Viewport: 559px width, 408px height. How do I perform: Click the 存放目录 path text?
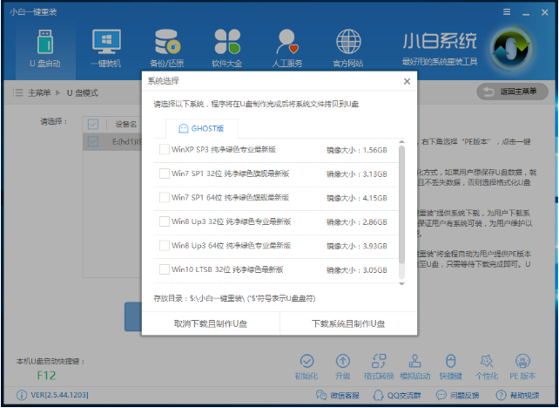click(234, 298)
